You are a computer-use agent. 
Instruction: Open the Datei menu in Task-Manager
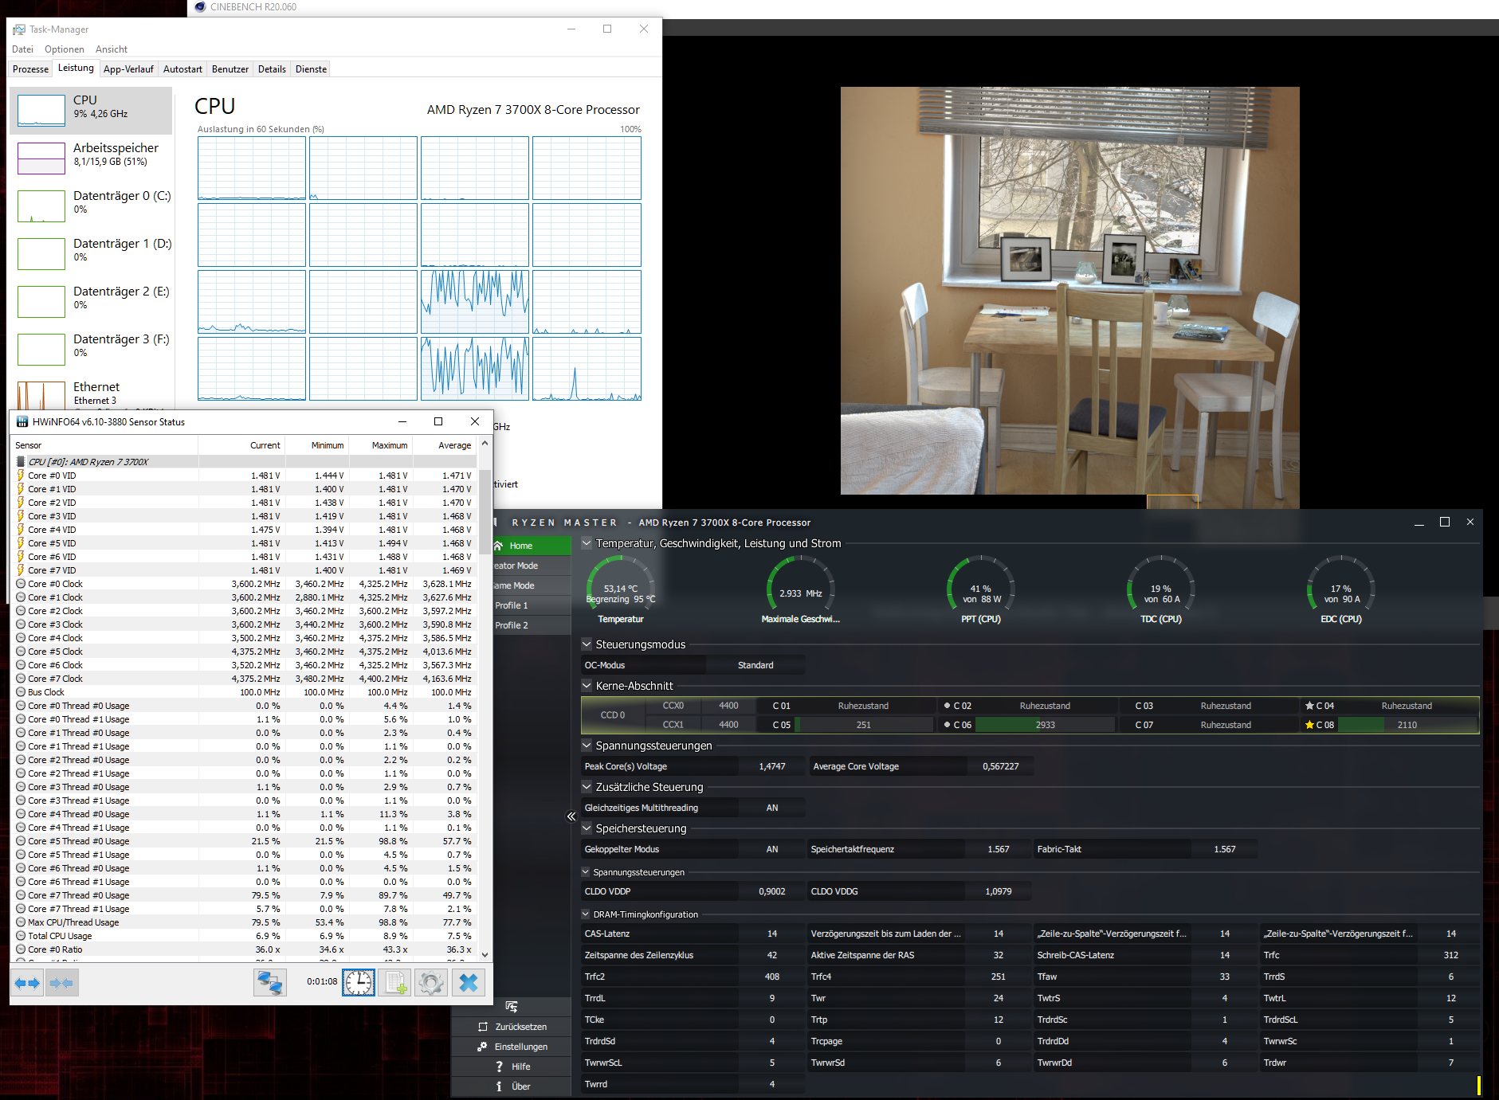(x=22, y=49)
